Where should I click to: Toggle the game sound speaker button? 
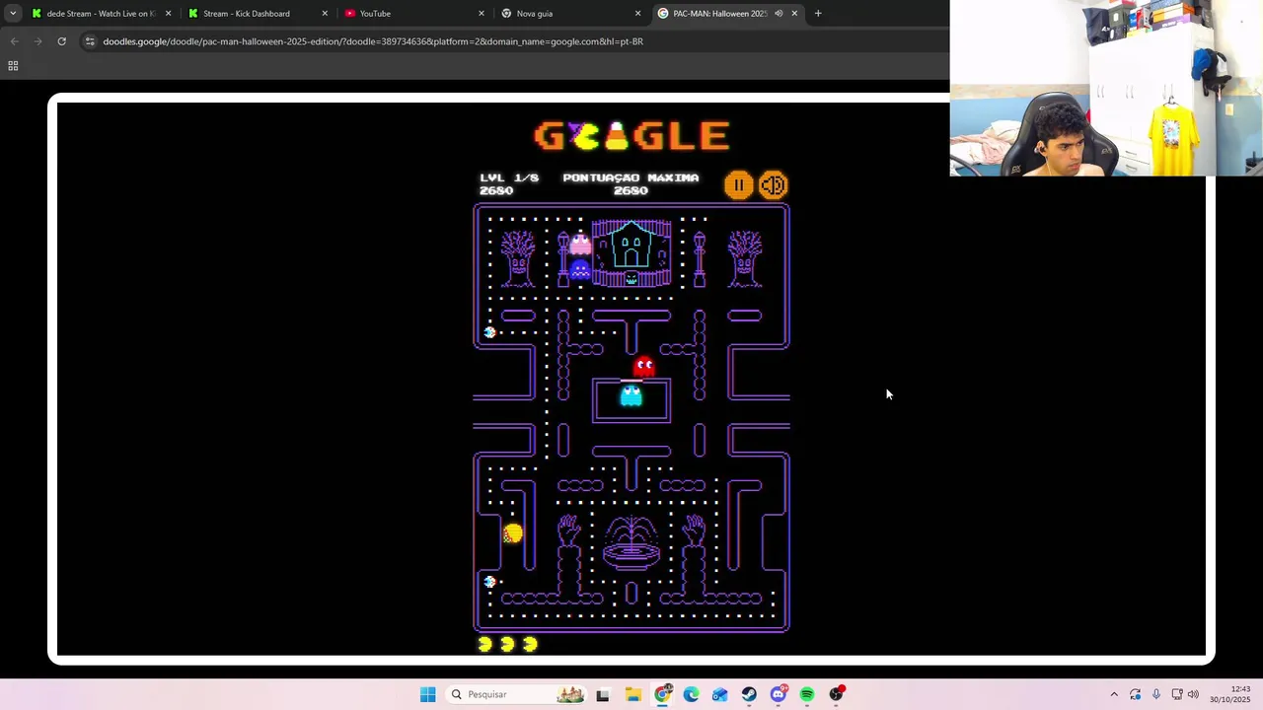(774, 185)
